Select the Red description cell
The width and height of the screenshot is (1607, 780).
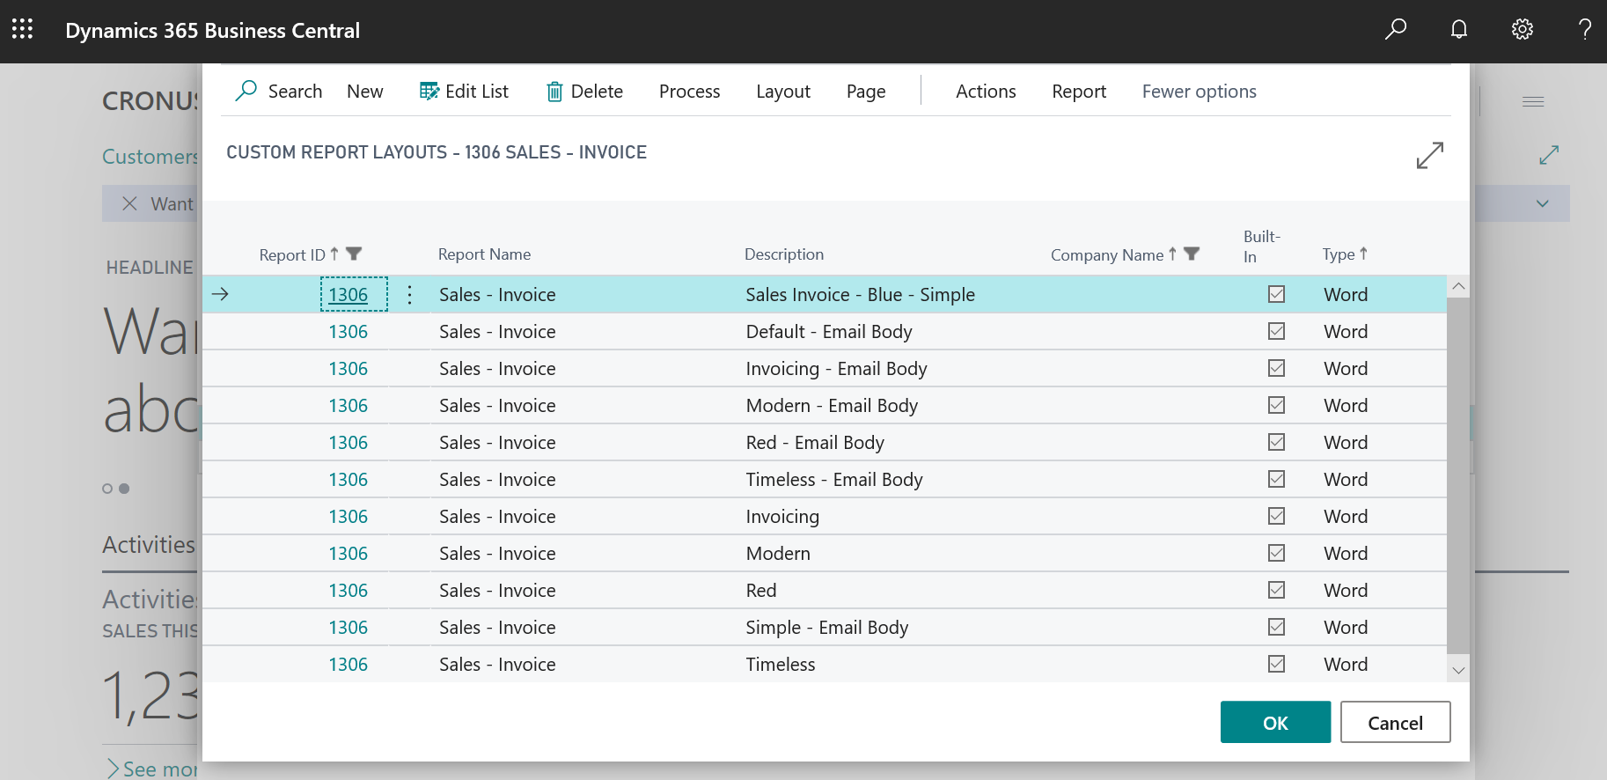tap(761, 591)
